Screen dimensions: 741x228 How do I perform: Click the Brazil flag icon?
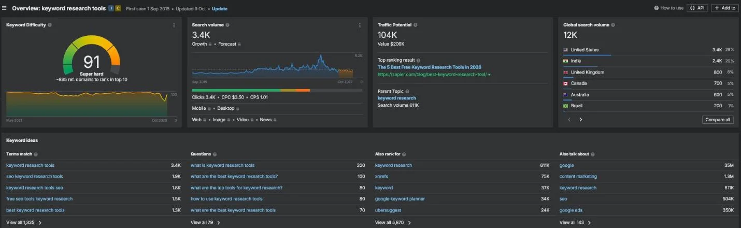point(566,106)
